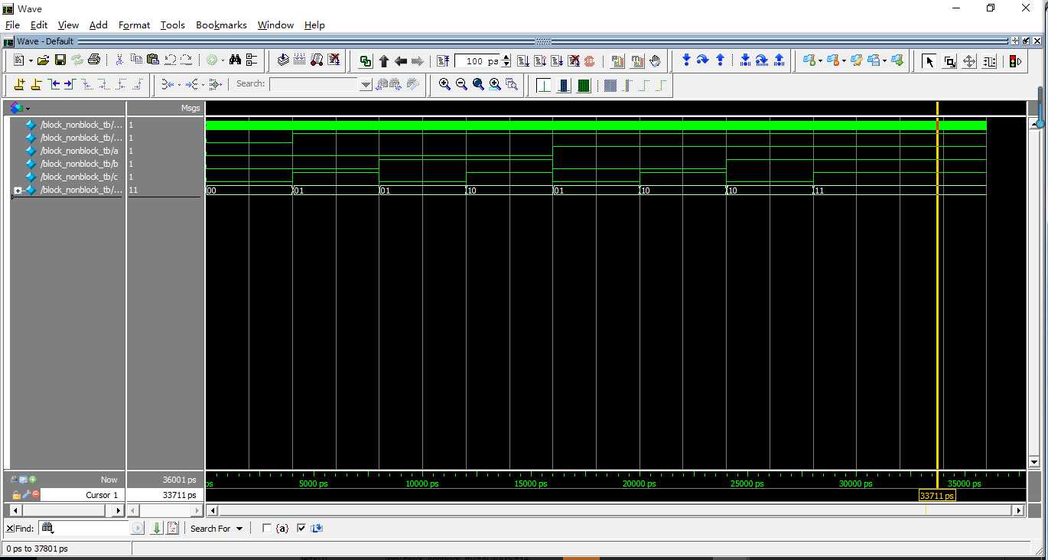This screenshot has height=560, width=1048.
Task: Click the right arrow of the waveform horizontal scrollbar
Action: [1018, 510]
